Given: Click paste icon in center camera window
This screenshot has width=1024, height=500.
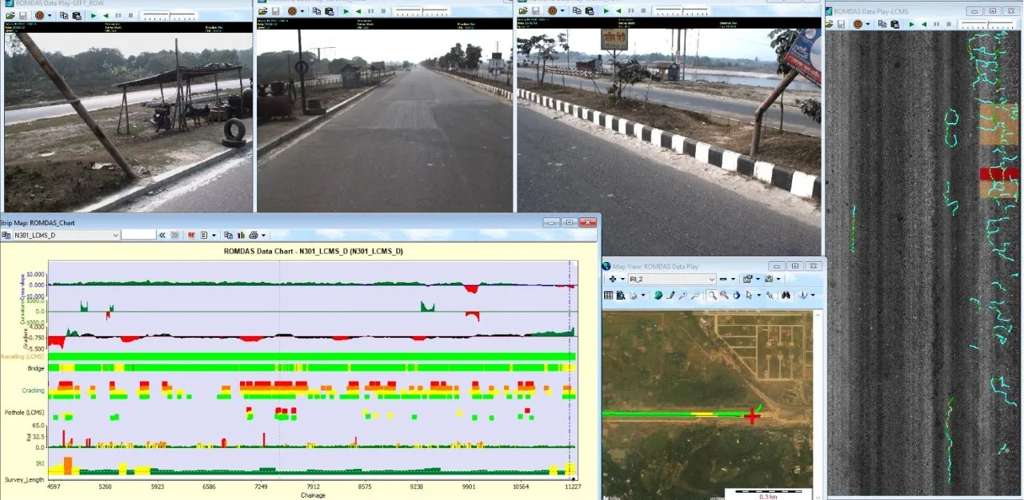Looking at the screenshot, I should pyautogui.click(x=330, y=11).
